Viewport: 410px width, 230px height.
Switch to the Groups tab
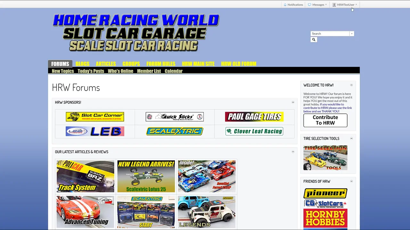(x=131, y=64)
